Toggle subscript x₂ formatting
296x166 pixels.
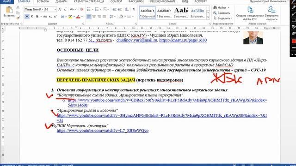click(50, 17)
